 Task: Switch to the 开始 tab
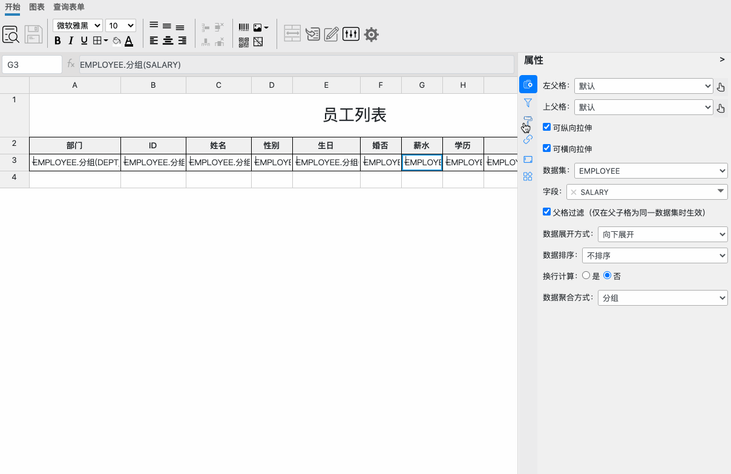(x=12, y=7)
